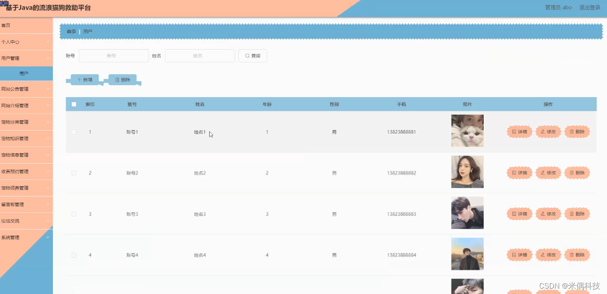Check the checkbox for row 账号2

click(74, 173)
